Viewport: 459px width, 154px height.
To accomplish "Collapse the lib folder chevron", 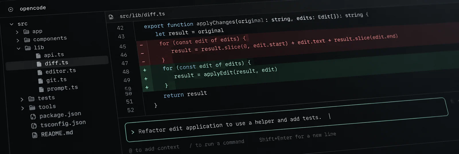I will point(19,48).
